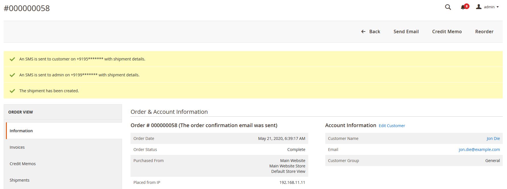This screenshot has width=507, height=189.
Task: Open the Jon Die customer name link
Action: (x=493, y=138)
